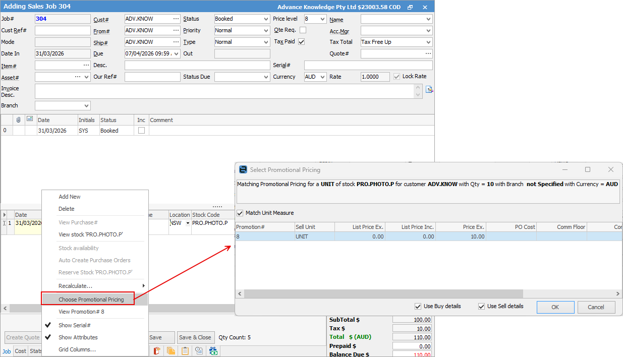623x357 pixels.
Task: Click the invoice description editor icon
Action: pyautogui.click(x=429, y=90)
